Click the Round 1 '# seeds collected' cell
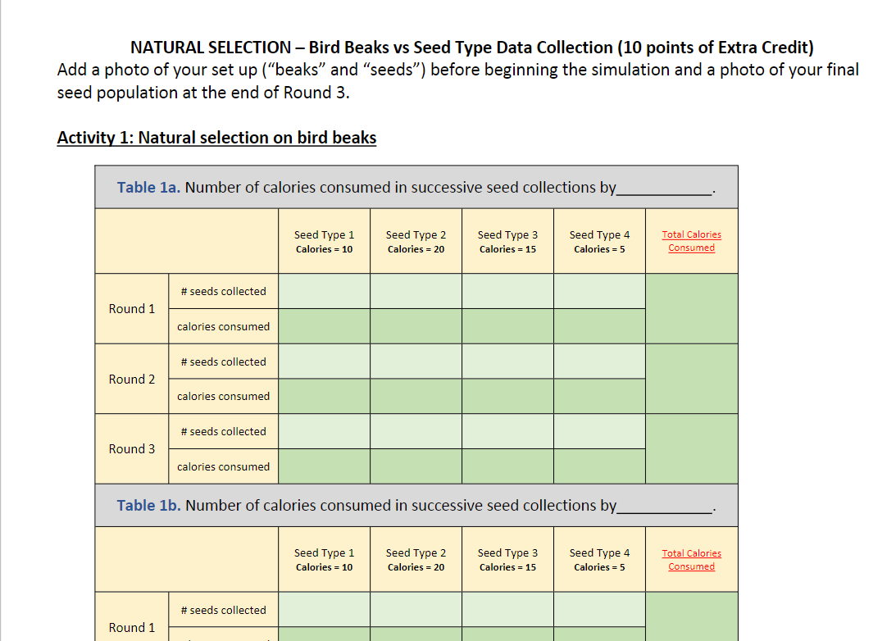 (223, 291)
